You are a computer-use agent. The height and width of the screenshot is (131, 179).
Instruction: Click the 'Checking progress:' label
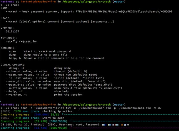[16, 114]
